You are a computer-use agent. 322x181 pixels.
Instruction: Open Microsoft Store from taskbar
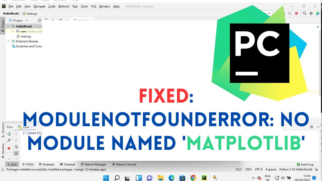(182, 178)
